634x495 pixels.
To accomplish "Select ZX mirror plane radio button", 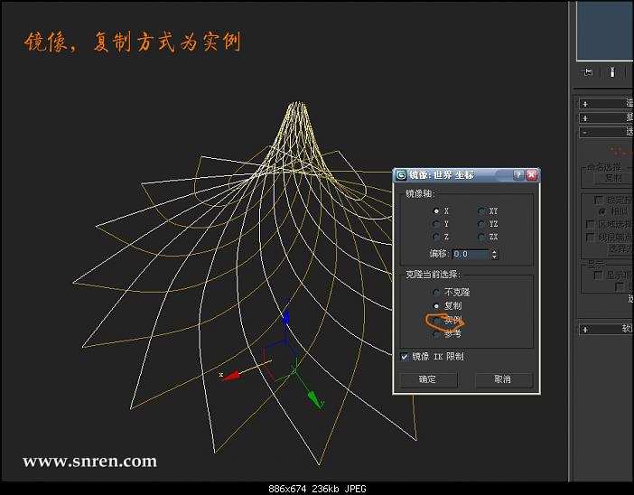I will tap(481, 237).
